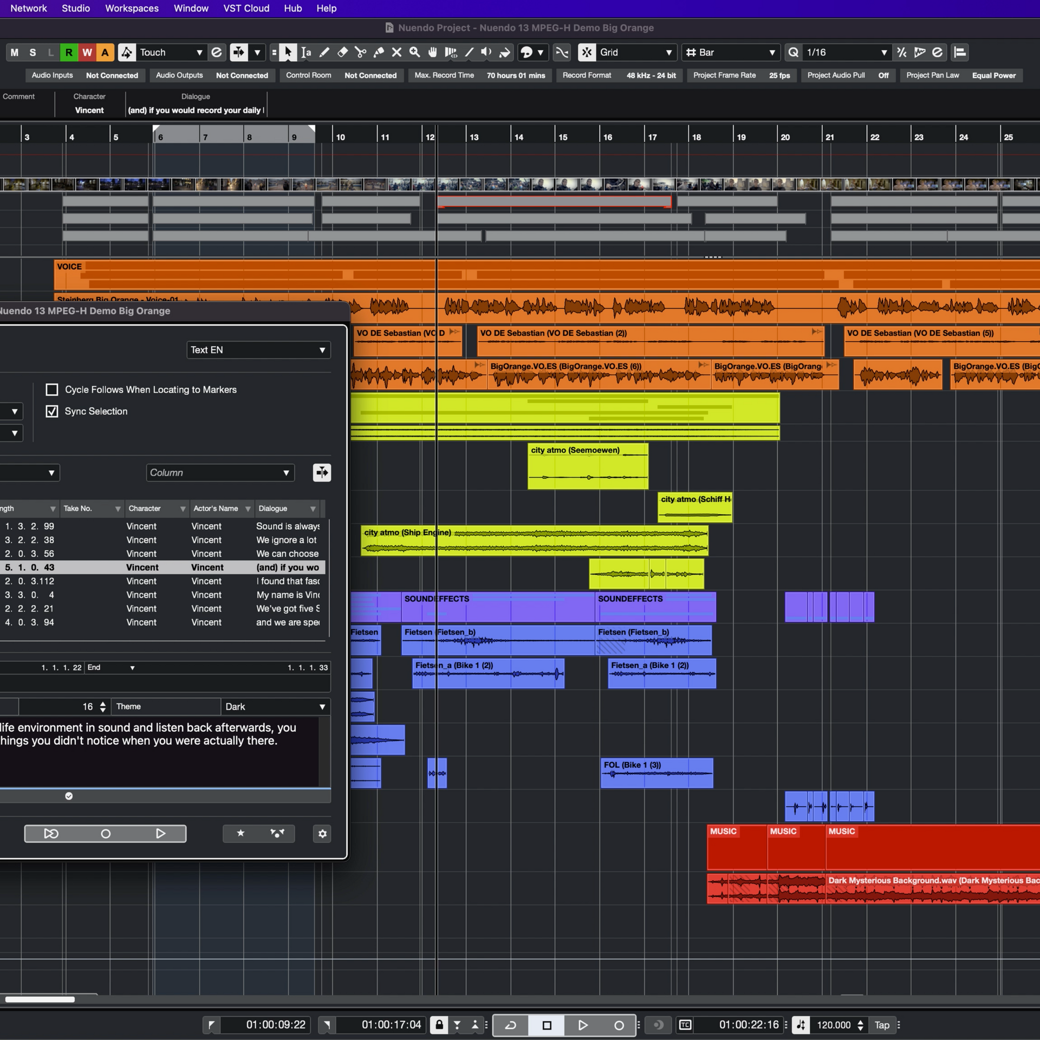Viewport: 1040px width, 1040px height.
Task: Select the Erase tool
Action: click(342, 53)
